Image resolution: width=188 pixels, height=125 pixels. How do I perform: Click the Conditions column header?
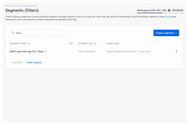pos(112,44)
